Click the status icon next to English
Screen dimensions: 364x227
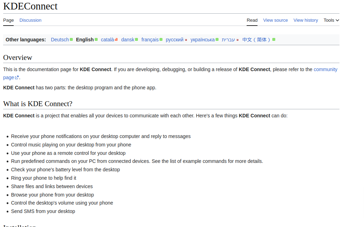[96, 40]
